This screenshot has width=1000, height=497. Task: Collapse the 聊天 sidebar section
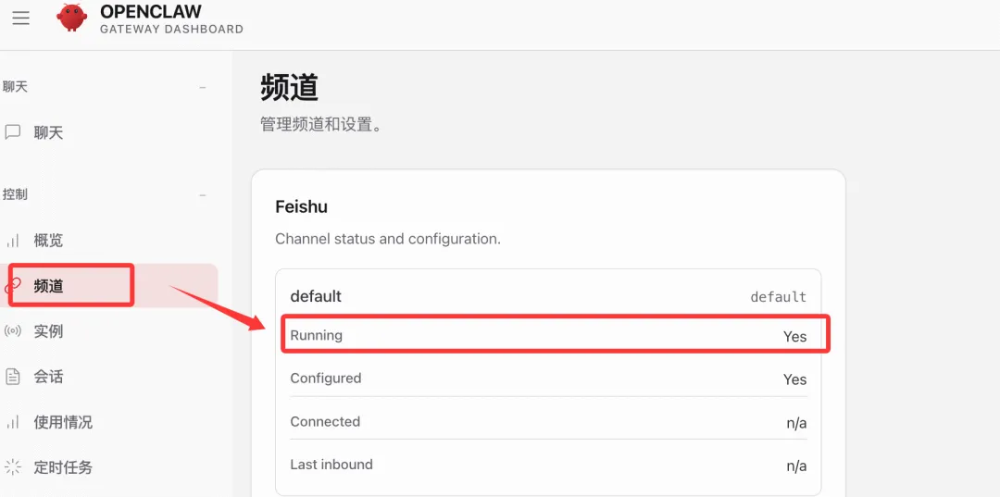[x=203, y=87]
